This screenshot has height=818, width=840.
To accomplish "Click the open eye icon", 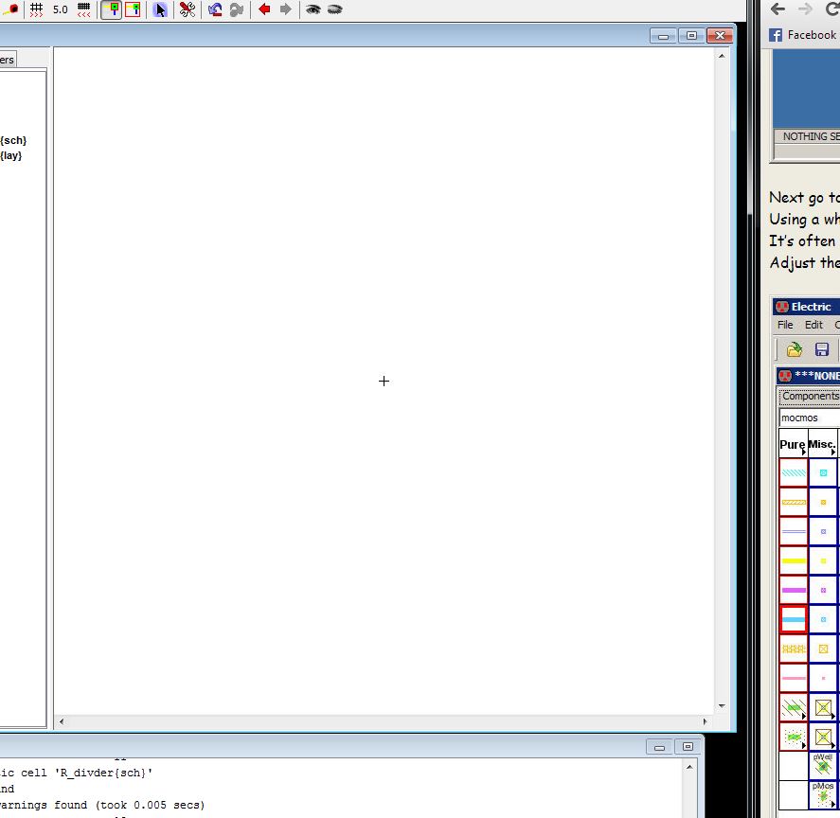I will (x=313, y=9).
